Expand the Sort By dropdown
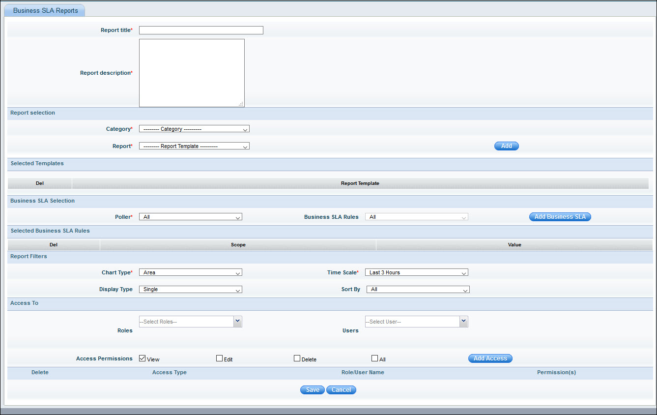Viewport: 657px width, 415px height. (x=418, y=290)
